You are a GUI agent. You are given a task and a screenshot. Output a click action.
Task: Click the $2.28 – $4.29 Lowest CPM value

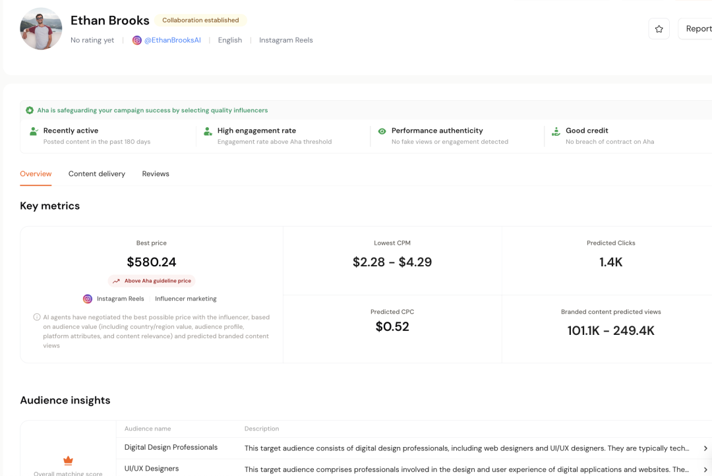point(392,262)
